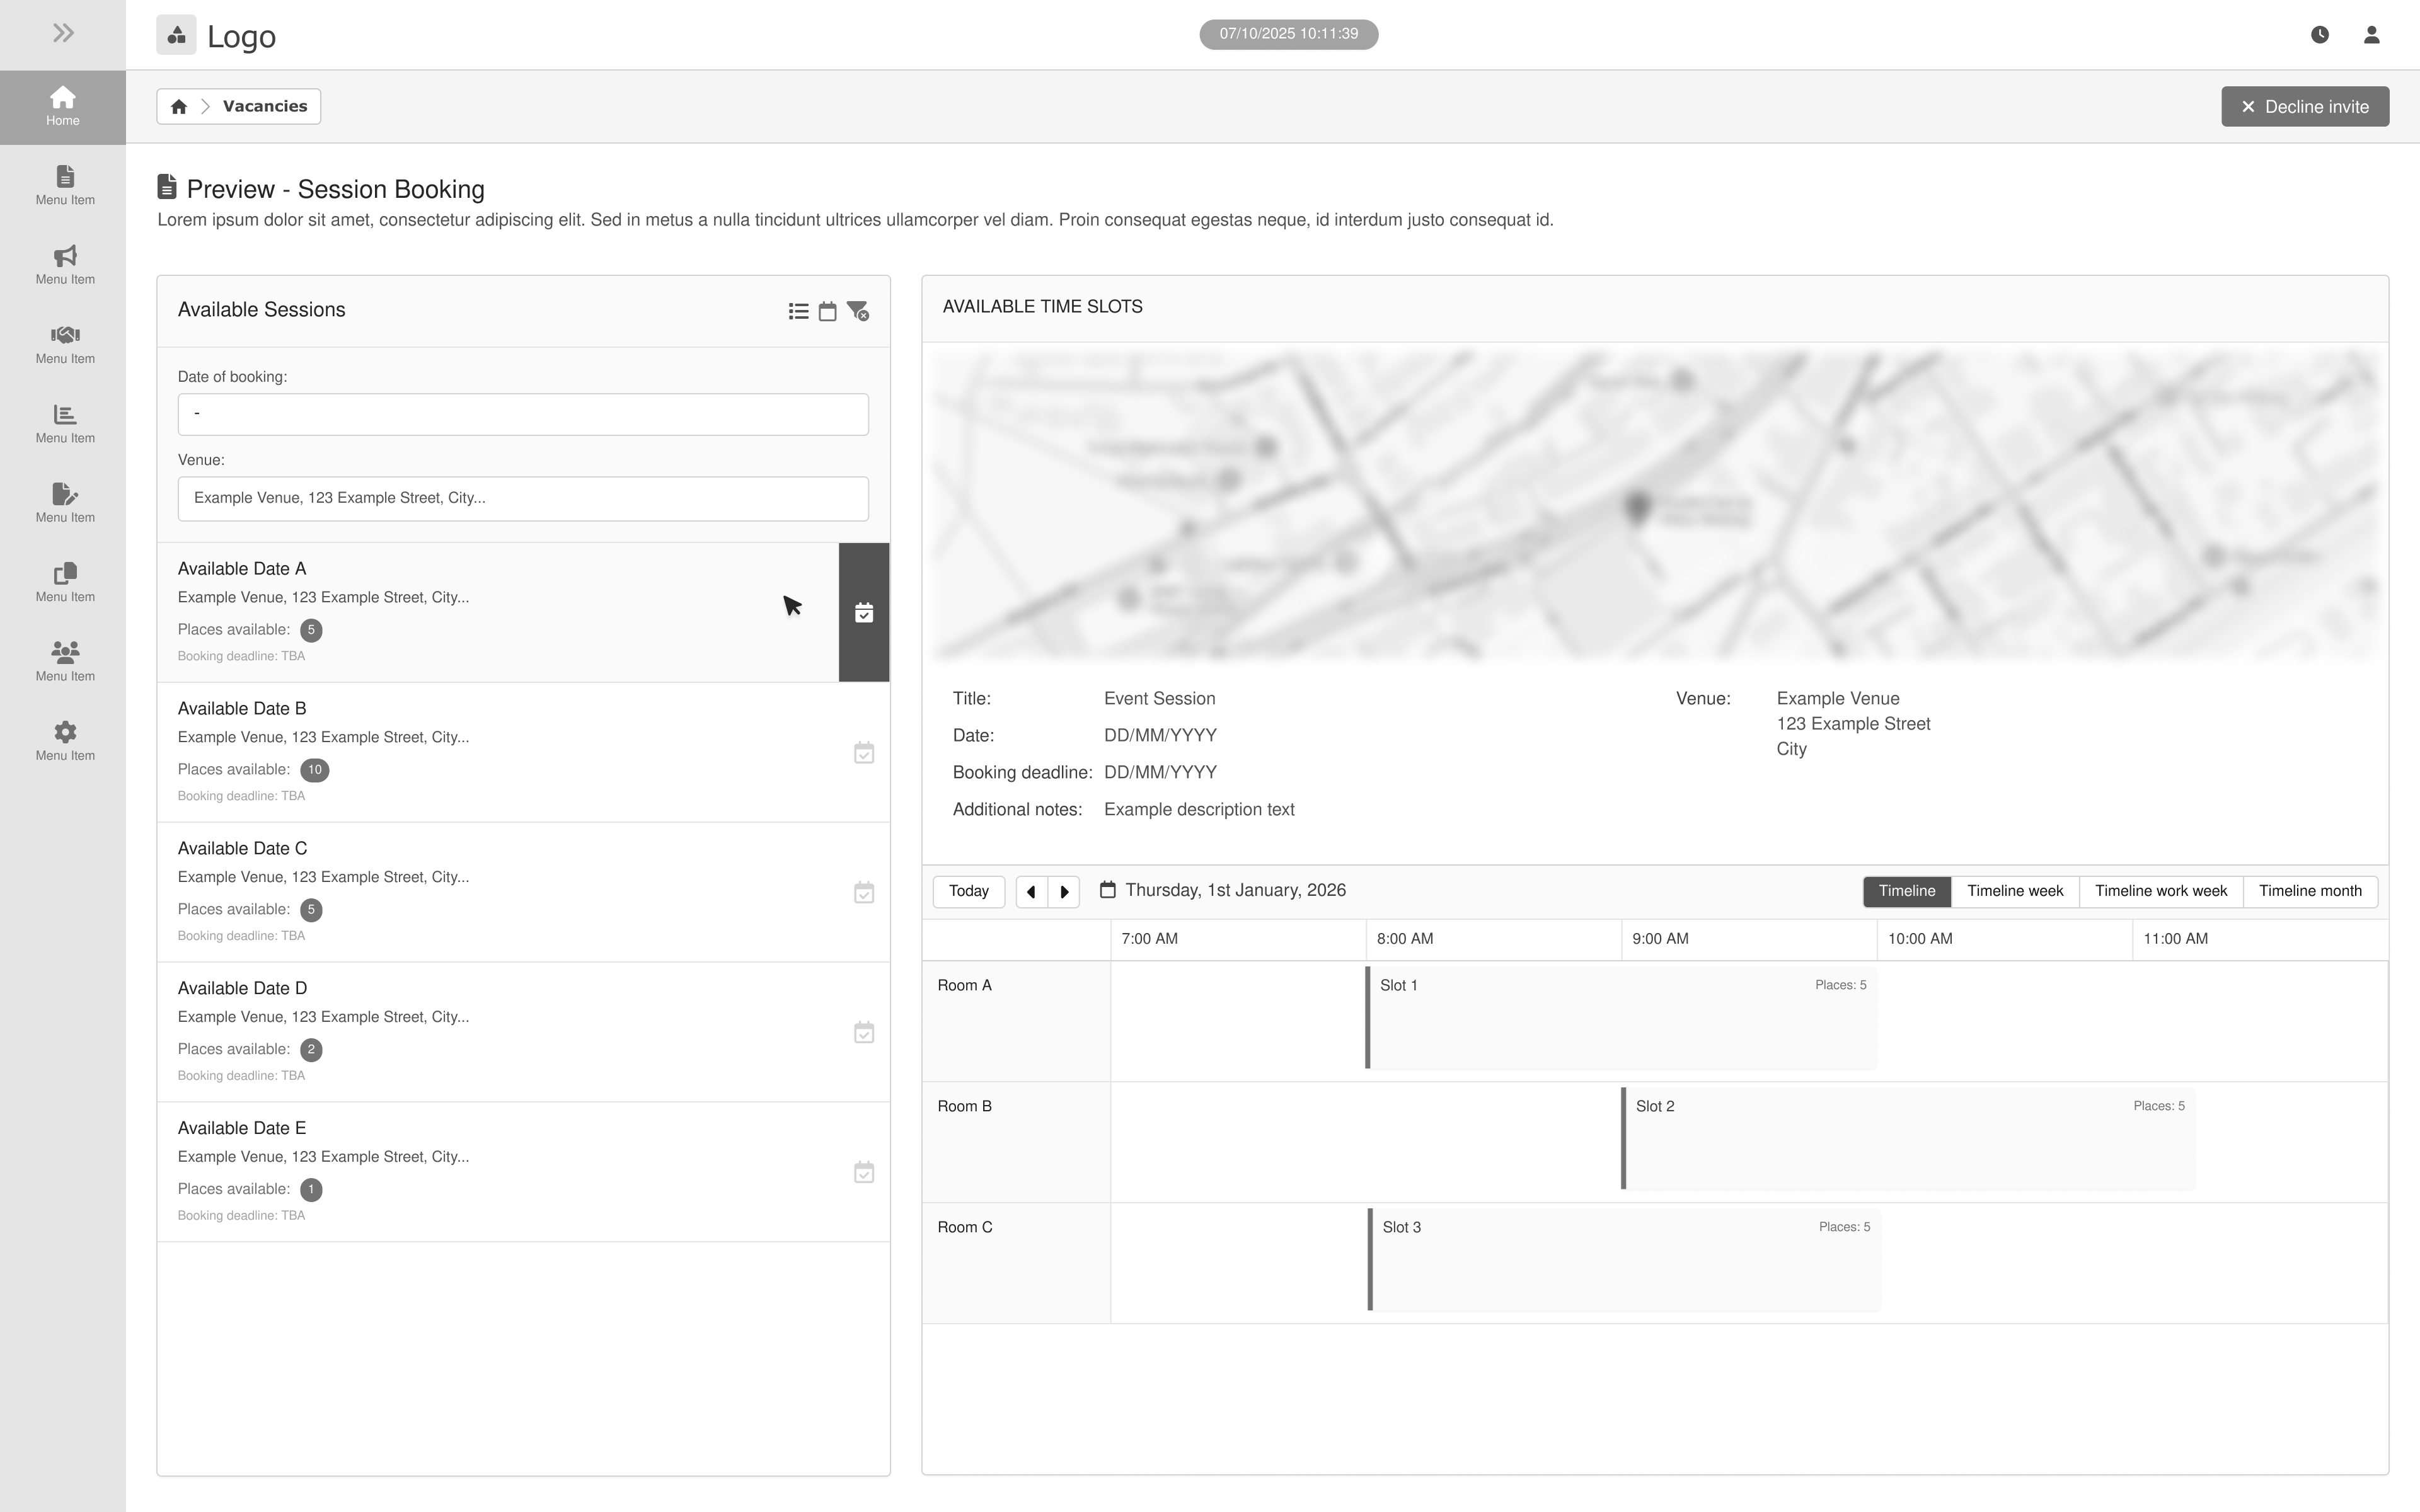Select the Vacancies breadcrumb
Viewport: 2420px width, 1512px height.
click(x=265, y=106)
